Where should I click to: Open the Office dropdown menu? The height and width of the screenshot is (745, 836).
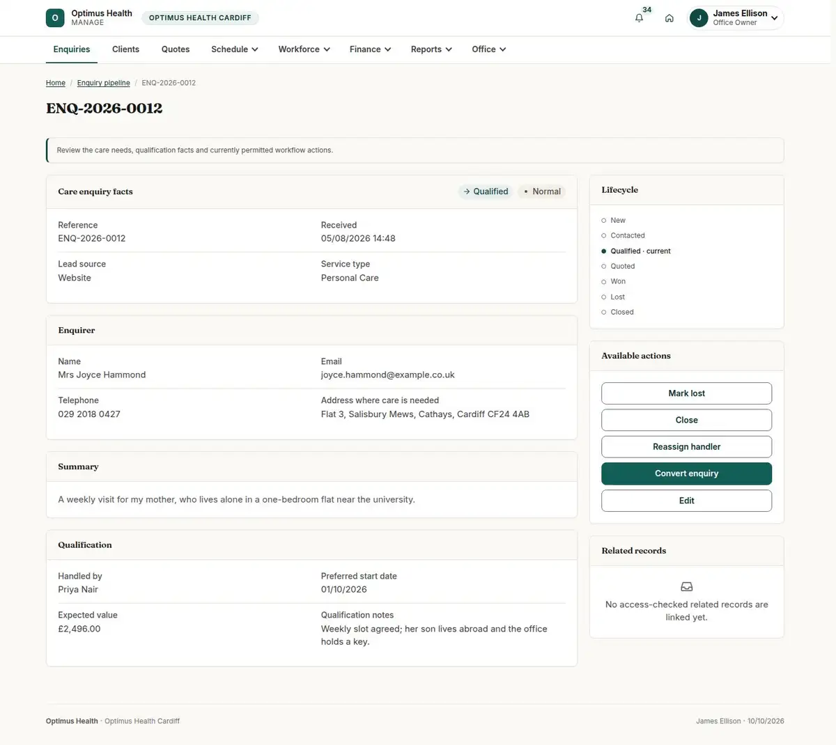[x=489, y=49]
